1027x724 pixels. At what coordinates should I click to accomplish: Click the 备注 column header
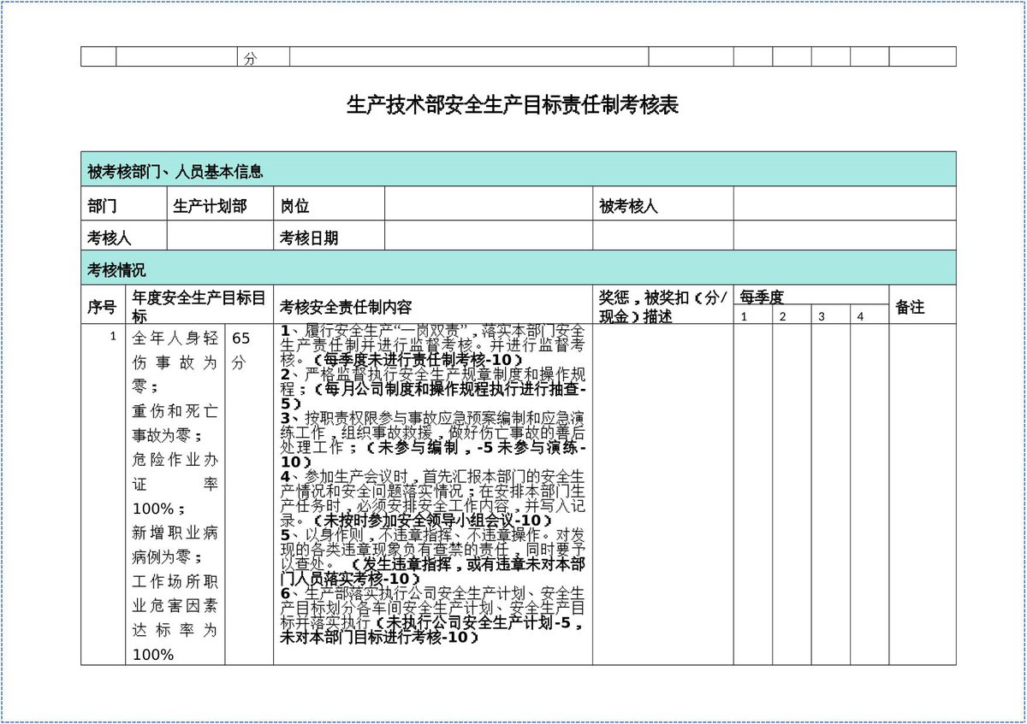coord(923,305)
